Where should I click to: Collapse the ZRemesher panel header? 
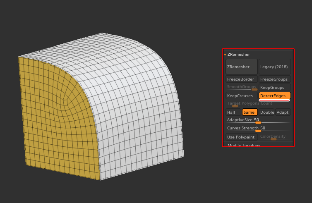(x=238, y=55)
